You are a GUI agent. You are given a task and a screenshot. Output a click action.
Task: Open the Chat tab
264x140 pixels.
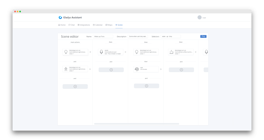click(x=72, y=25)
